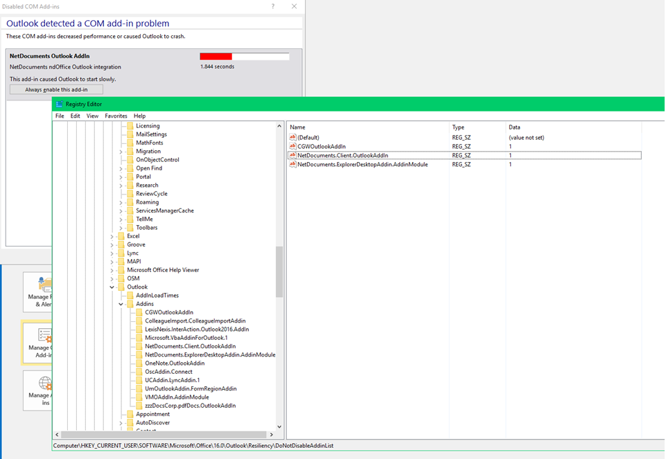Click the UCAddin.LyncAddin.1 folder icon
The height and width of the screenshot is (459, 666).
(139, 380)
